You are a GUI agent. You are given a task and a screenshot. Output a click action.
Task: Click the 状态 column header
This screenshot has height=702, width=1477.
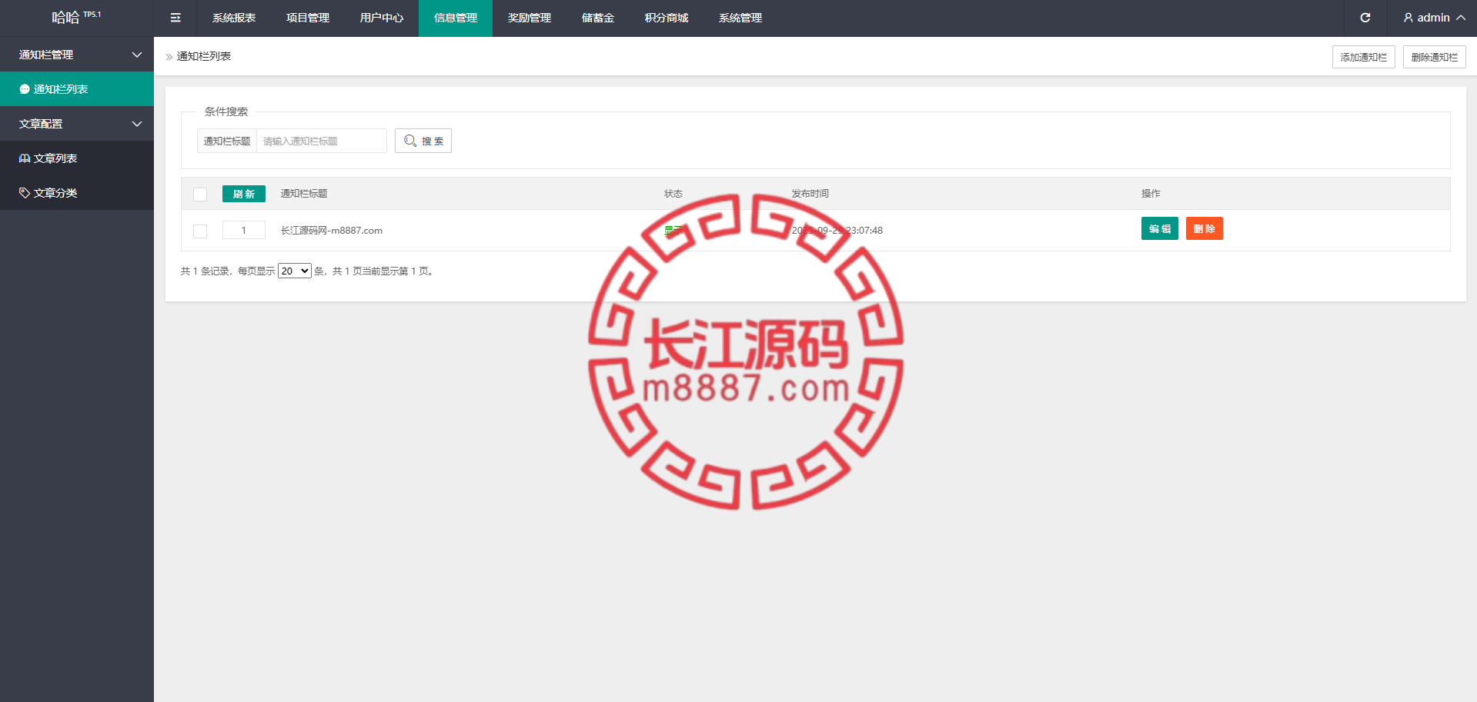673,194
